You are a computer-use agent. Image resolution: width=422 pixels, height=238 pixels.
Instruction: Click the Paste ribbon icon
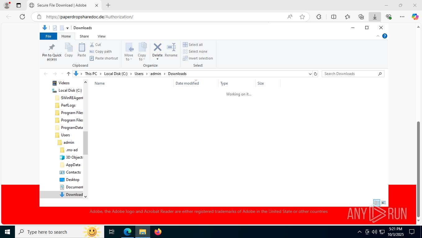click(82, 47)
